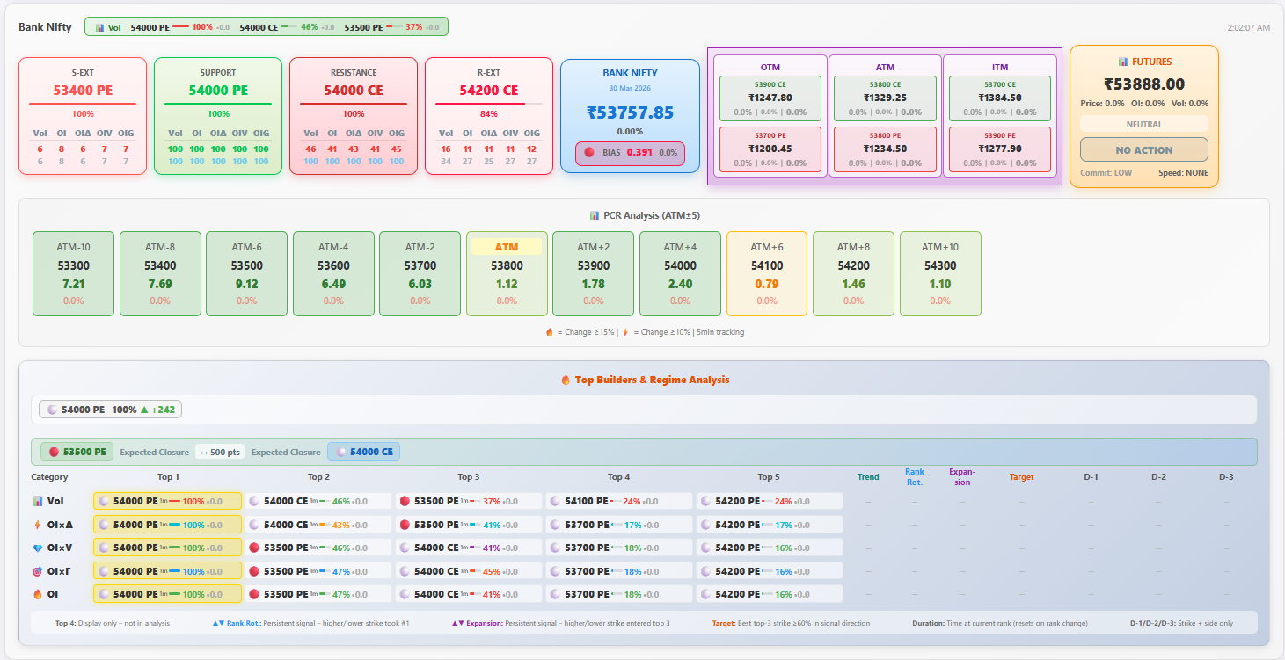
Task: Open the ATM-10 53300 PCR card
Action: click(73, 273)
